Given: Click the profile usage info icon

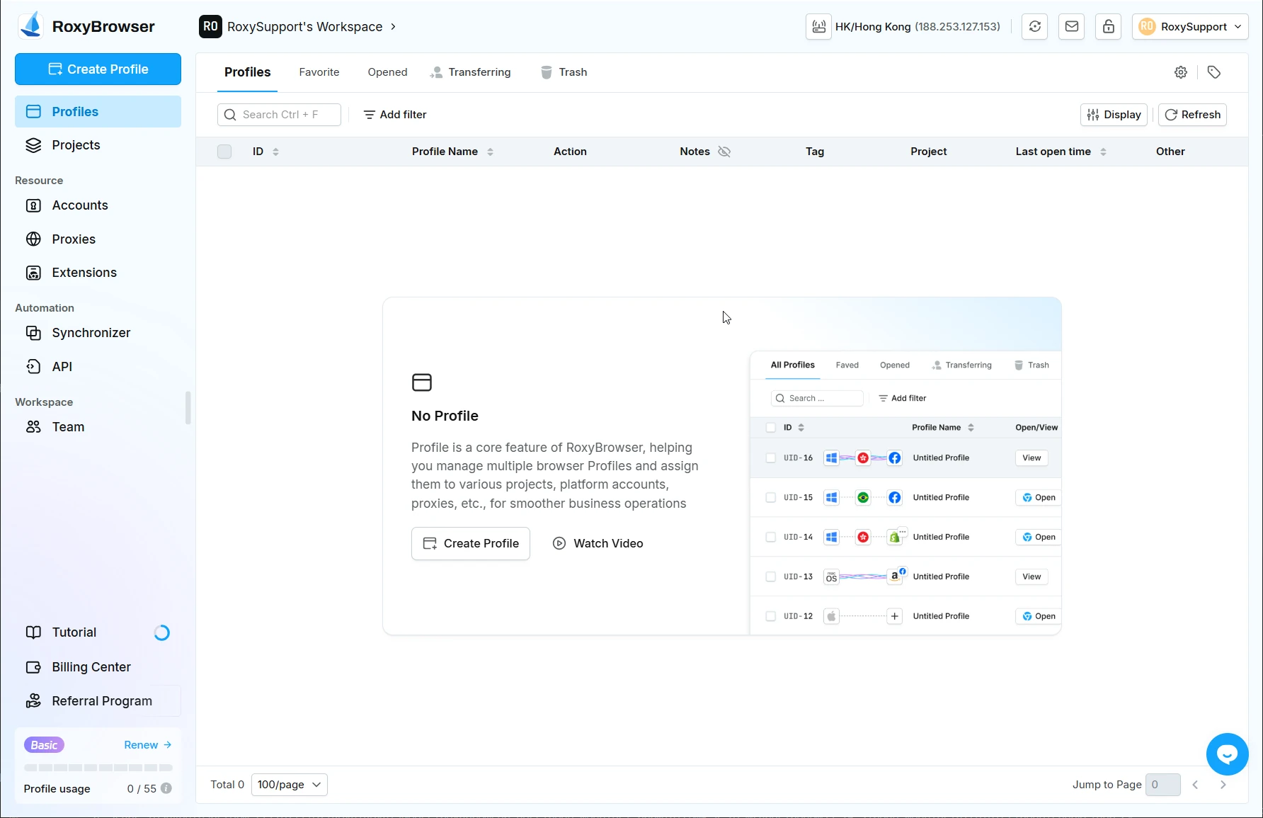Looking at the screenshot, I should (166, 788).
